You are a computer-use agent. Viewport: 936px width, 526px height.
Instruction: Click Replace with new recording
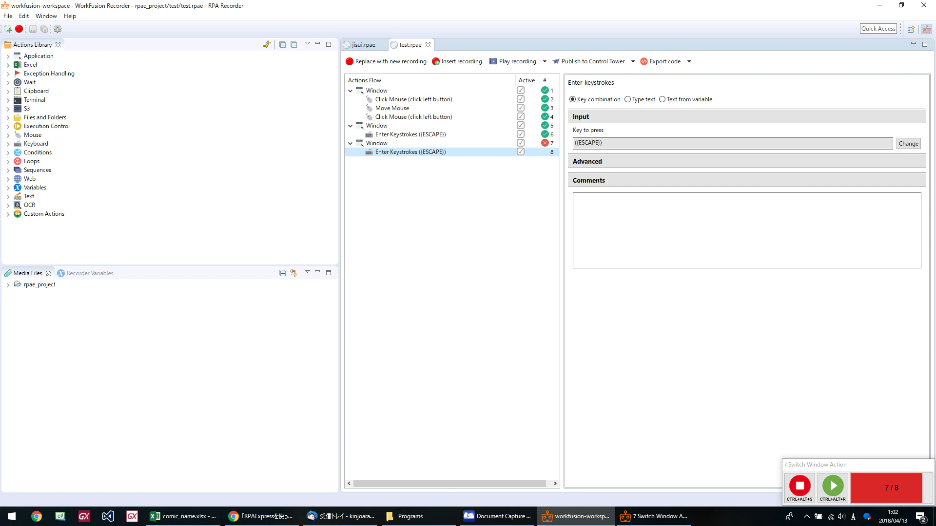coord(386,61)
